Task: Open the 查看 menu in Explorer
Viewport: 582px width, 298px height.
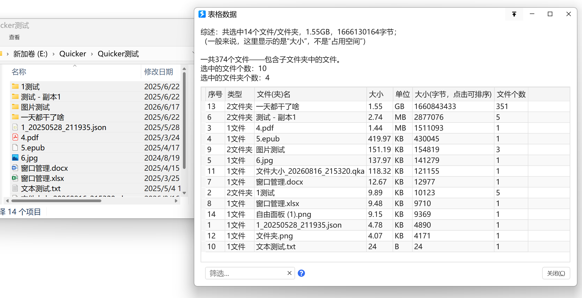Action: tap(14, 37)
